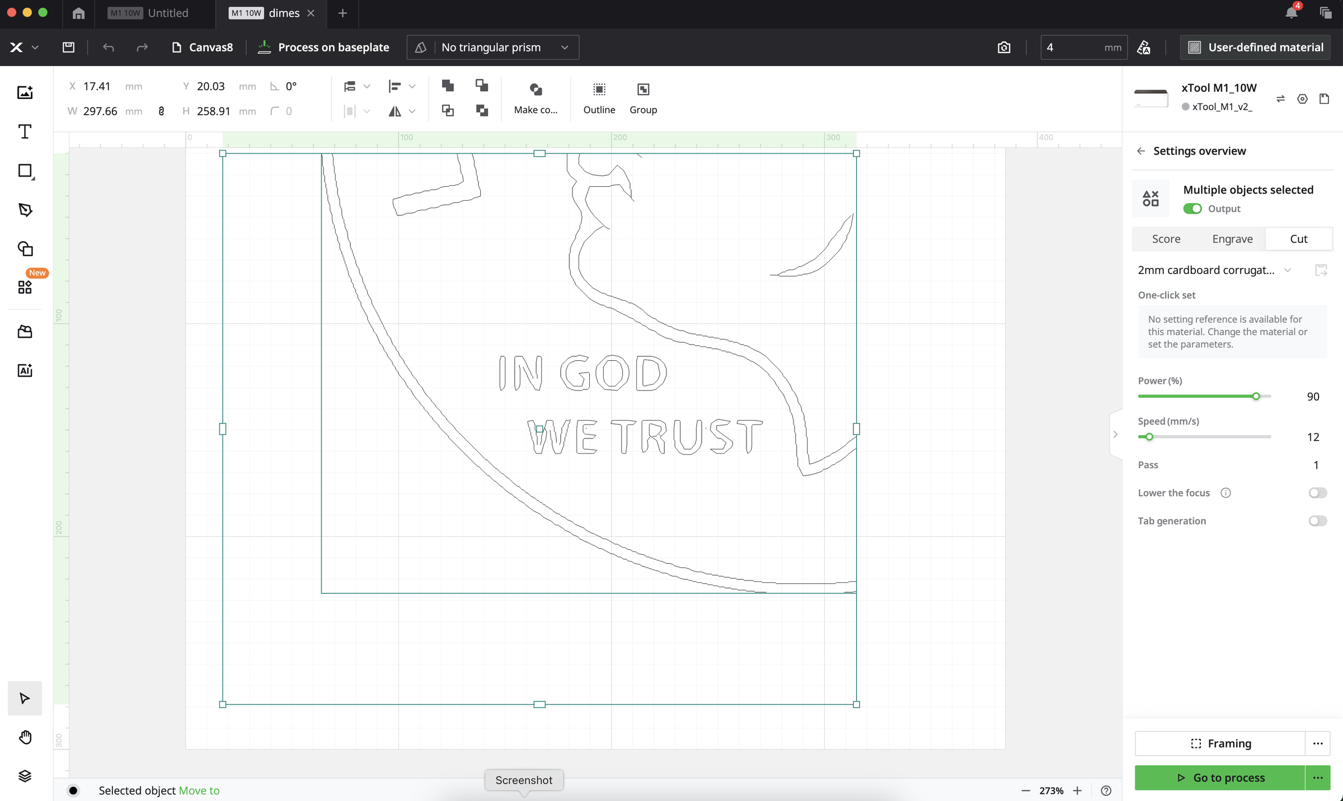Click the zoom in plus button
Image resolution: width=1343 pixels, height=801 pixels.
coord(1077,790)
